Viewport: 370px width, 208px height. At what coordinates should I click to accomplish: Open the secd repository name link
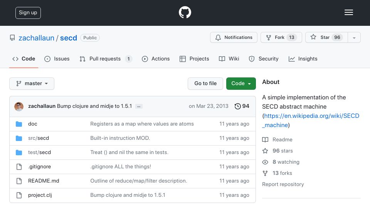[69, 38]
